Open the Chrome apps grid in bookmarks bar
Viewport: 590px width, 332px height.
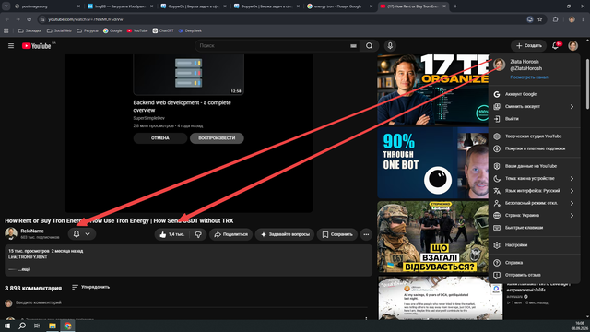6,30
